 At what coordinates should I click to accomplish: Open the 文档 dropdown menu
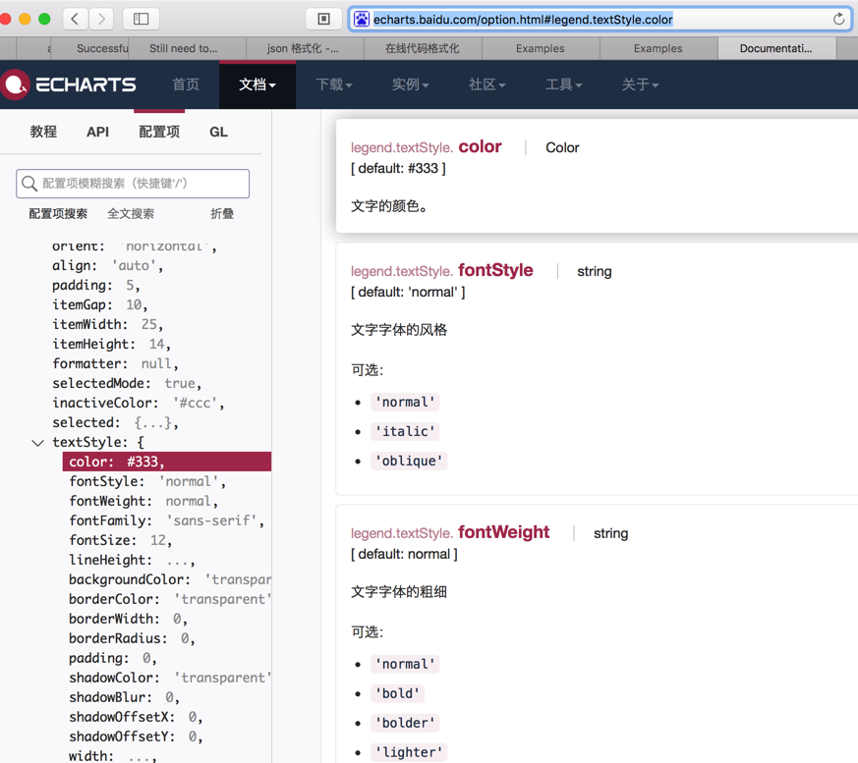click(257, 84)
